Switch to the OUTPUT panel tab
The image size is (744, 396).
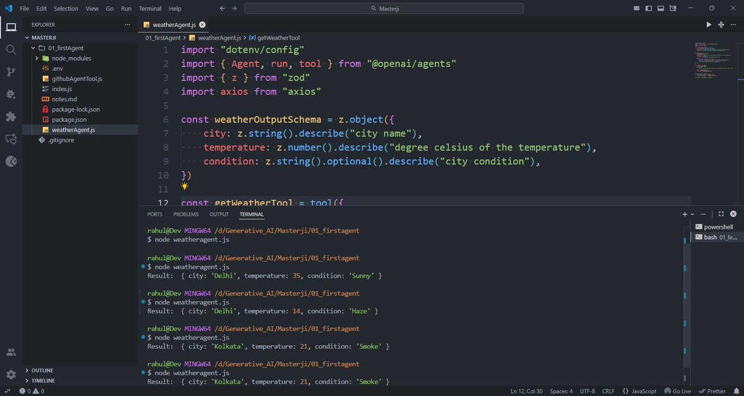219,214
